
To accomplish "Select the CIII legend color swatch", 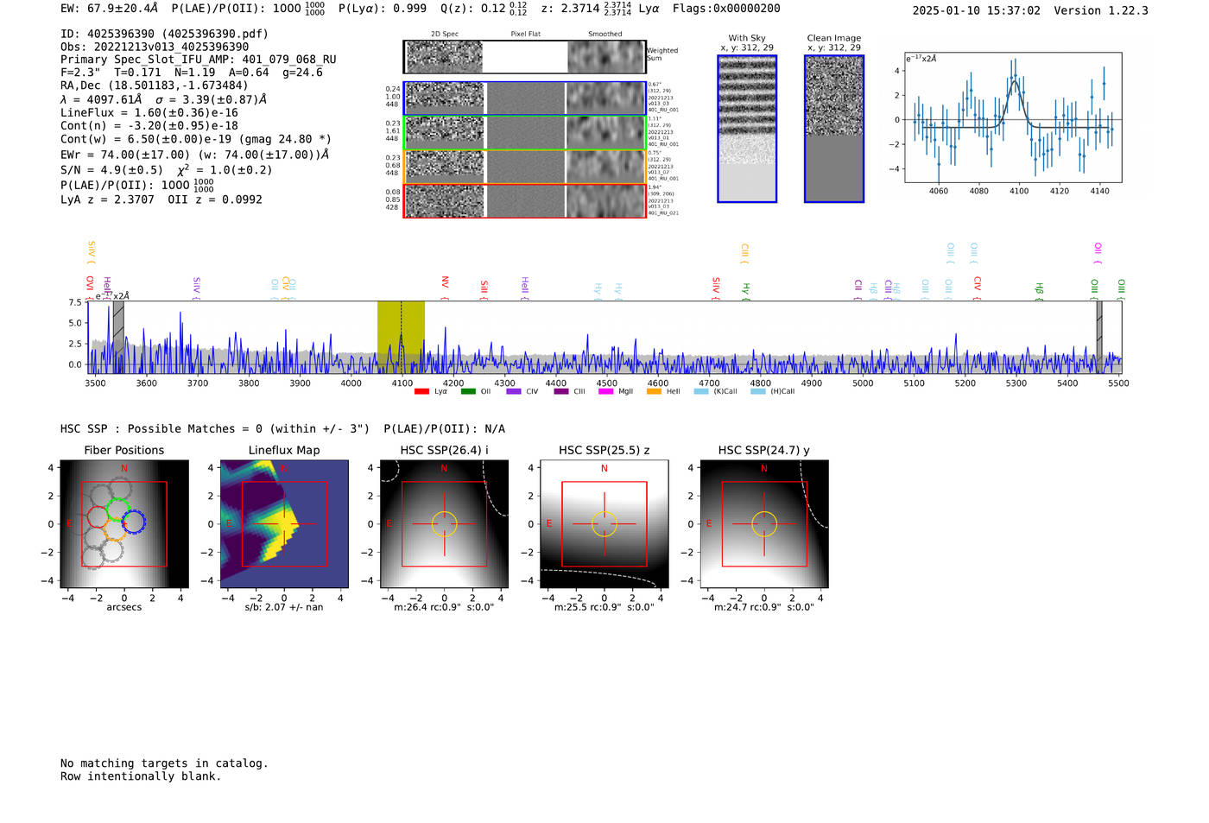I will pos(561,391).
